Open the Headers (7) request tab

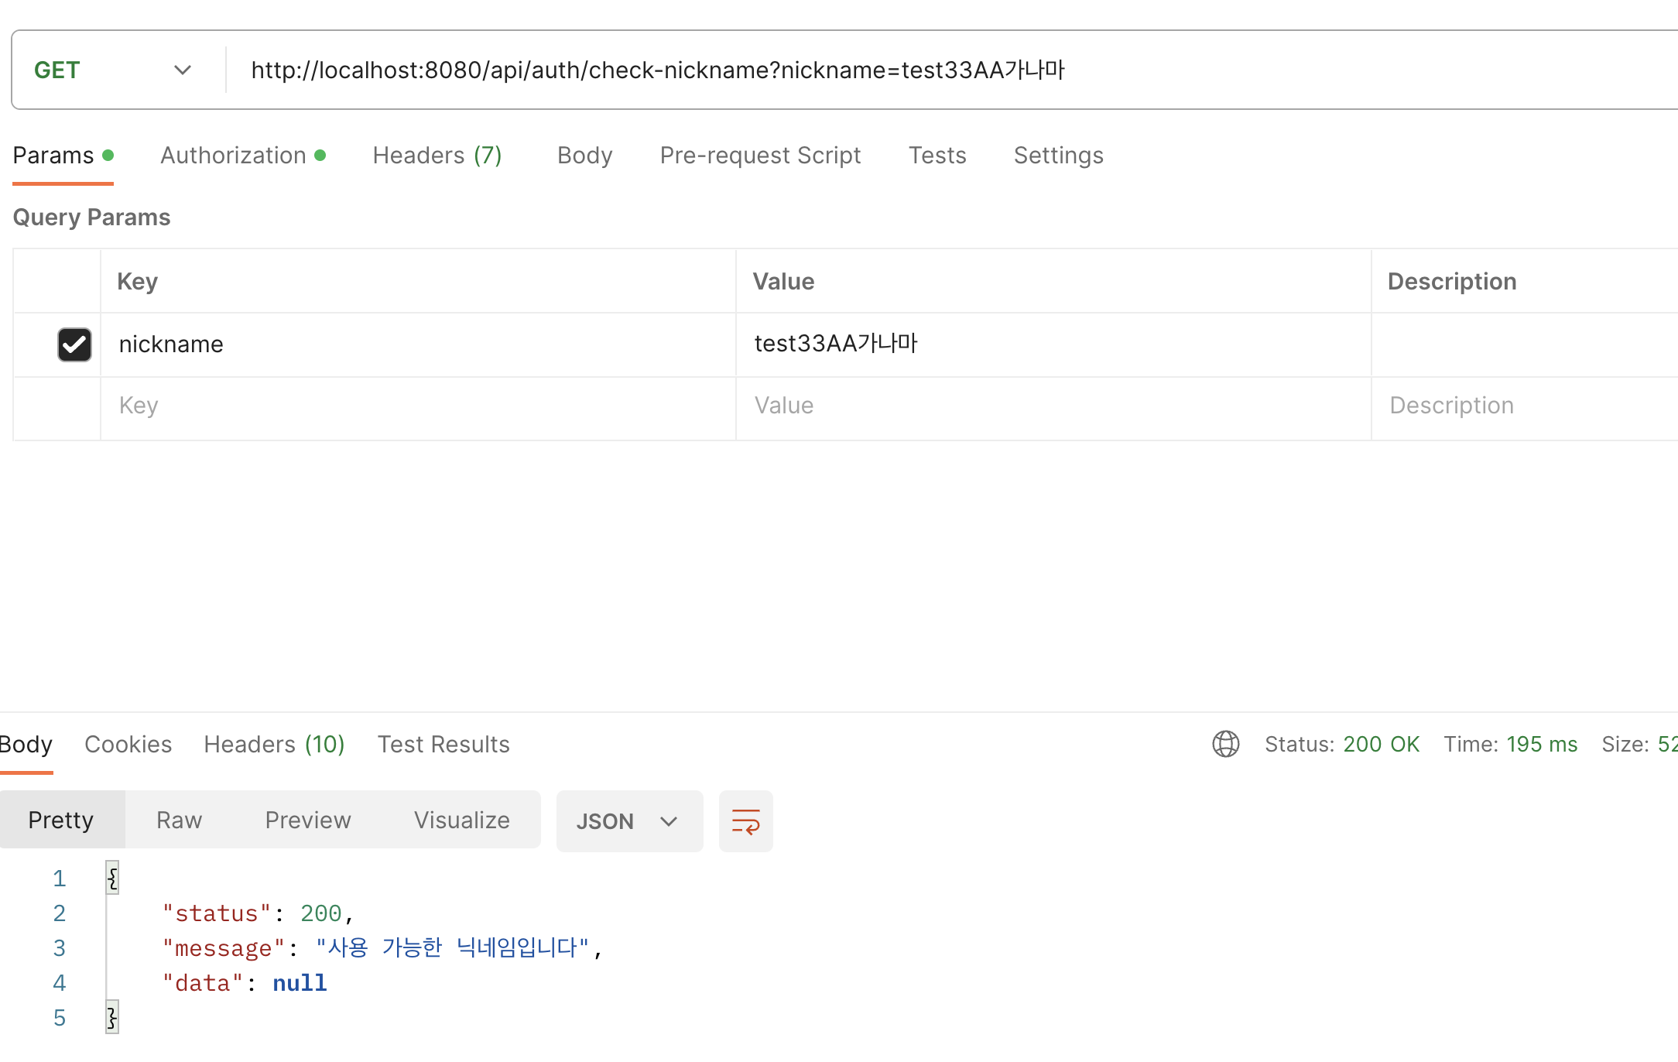[x=437, y=156]
